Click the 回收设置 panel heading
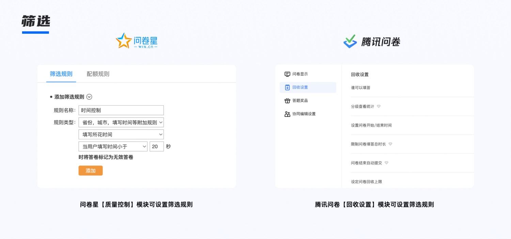Screen dimensions: 511x239 click(x=360, y=74)
